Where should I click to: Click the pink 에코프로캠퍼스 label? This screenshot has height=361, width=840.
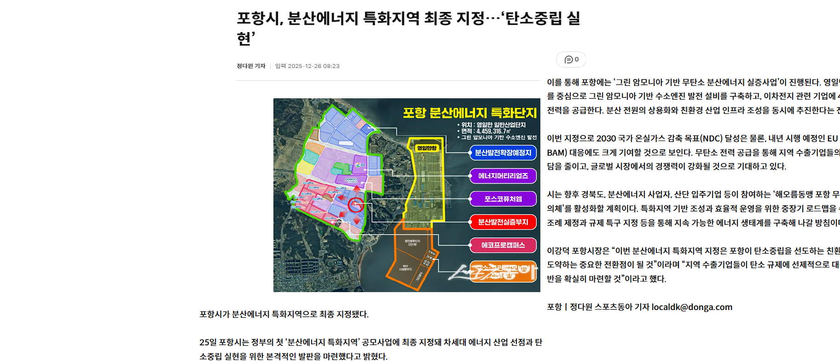pyautogui.click(x=503, y=245)
